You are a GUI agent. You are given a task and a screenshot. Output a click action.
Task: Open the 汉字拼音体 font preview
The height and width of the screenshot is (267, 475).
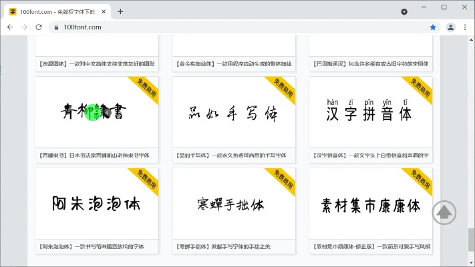point(371,112)
